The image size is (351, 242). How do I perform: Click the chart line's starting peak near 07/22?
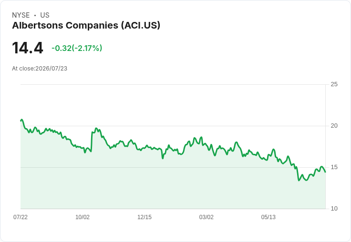pyautogui.click(x=21, y=120)
